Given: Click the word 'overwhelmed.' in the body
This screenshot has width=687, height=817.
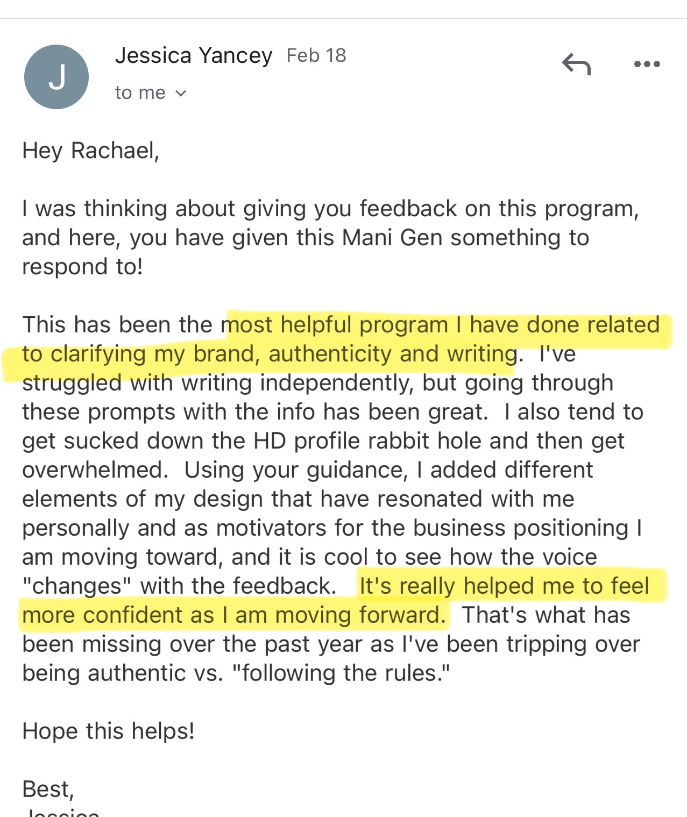Looking at the screenshot, I should (x=95, y=470).
